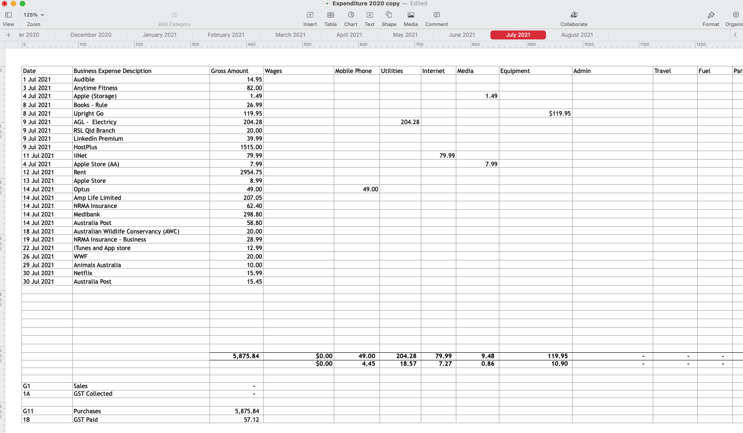743x433 pixels.
Task: Select the GST Paid value 57.12
Action: point(236,420)
